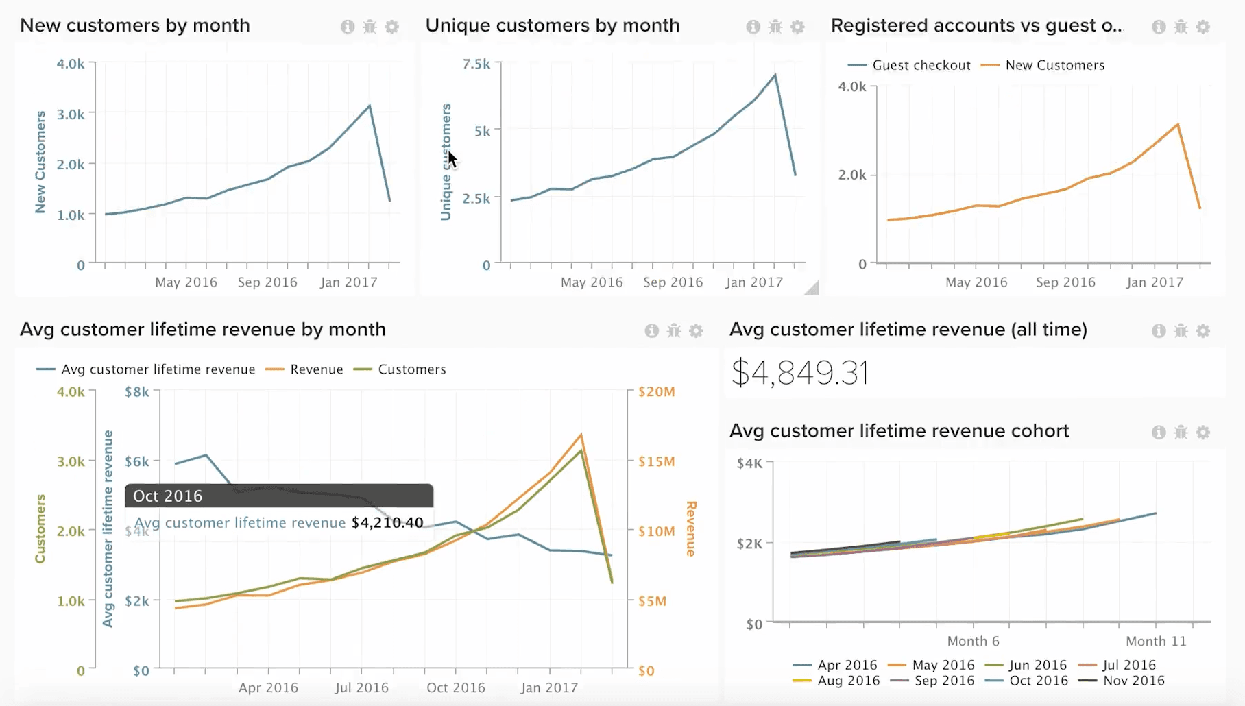Click debug bug icon on New customers chart
This screenshot has width=1245, height=706.
(x=370, y=27)
